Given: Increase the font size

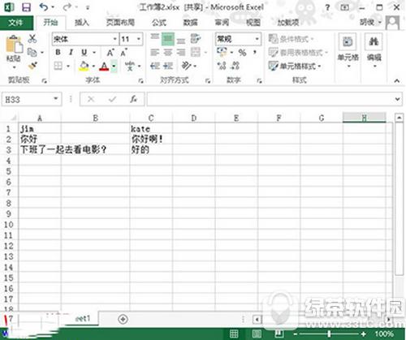Looking at the screenshot, I should pyautogui.click(x=110, y=52).
